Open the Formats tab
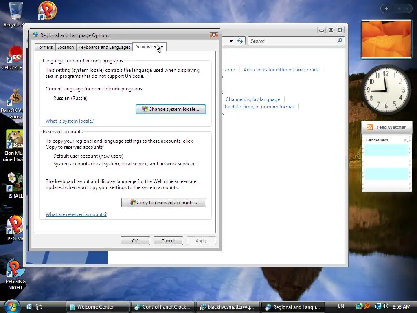 coord(45,47)
